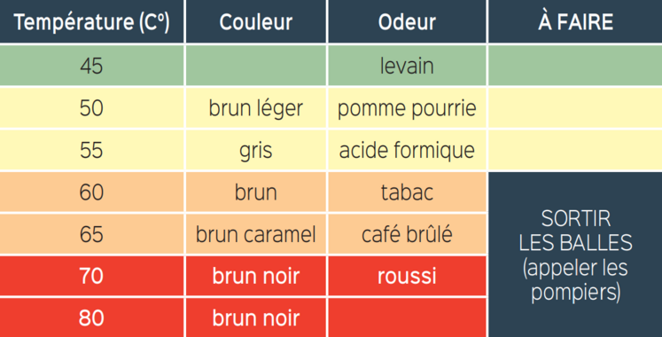This screenshot has width=662, height=337.
Task: Click the SORTIR LES BALLES instruction block
Action: click(x=575, y=255)
